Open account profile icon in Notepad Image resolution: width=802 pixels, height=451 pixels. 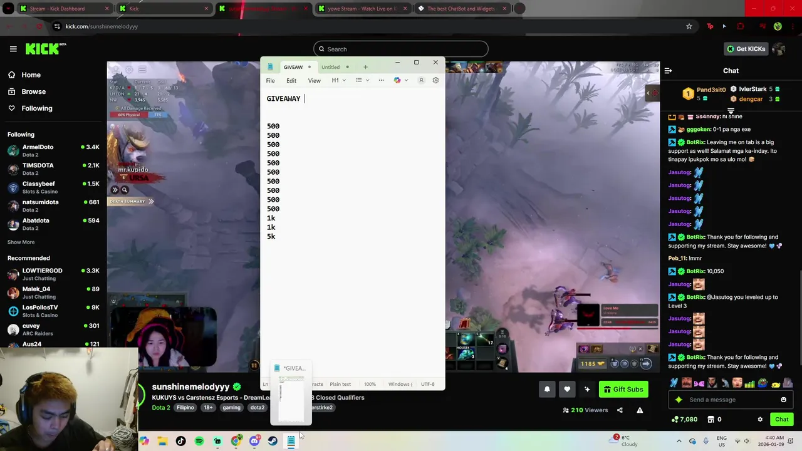(421, 80)
